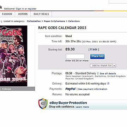
Task: Click the eBay Buyer Protection shield icon
Action: pyautogui.click(x=43, y=104)
